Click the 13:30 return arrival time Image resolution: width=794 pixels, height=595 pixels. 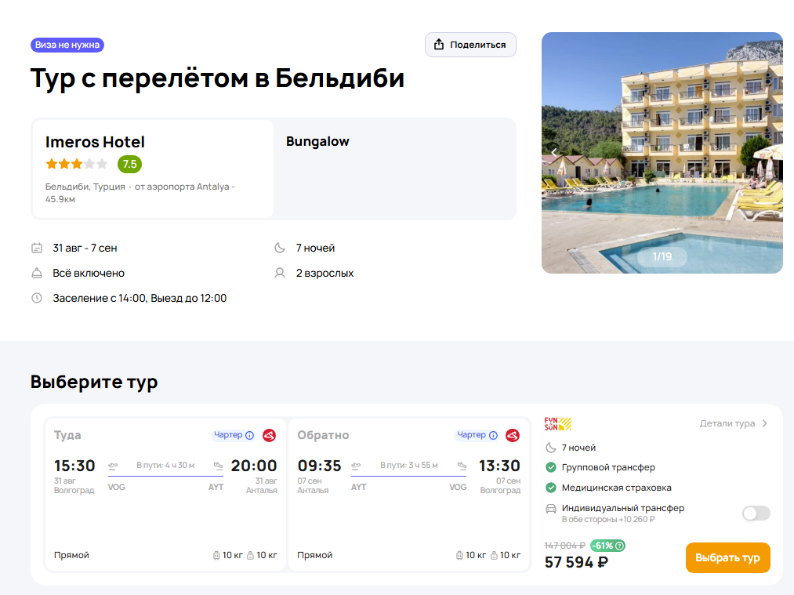click(499, 466)
